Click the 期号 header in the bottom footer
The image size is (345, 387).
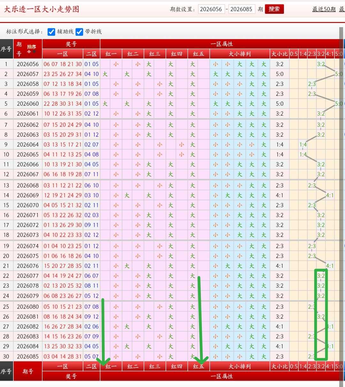[28, 372]
